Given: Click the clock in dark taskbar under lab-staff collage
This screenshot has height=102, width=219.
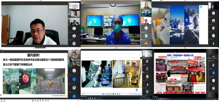Looking at the screenshot, I should pyautogui.click(x=215, y=99).
